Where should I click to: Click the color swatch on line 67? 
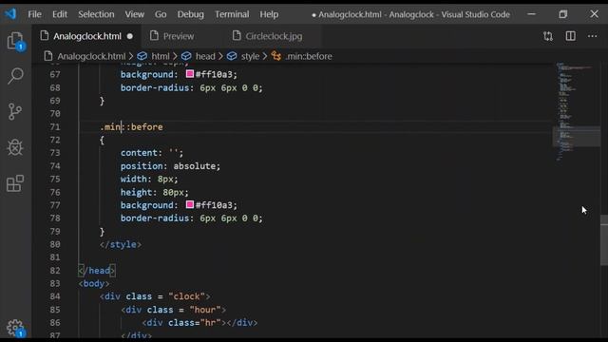click(190, 74)
